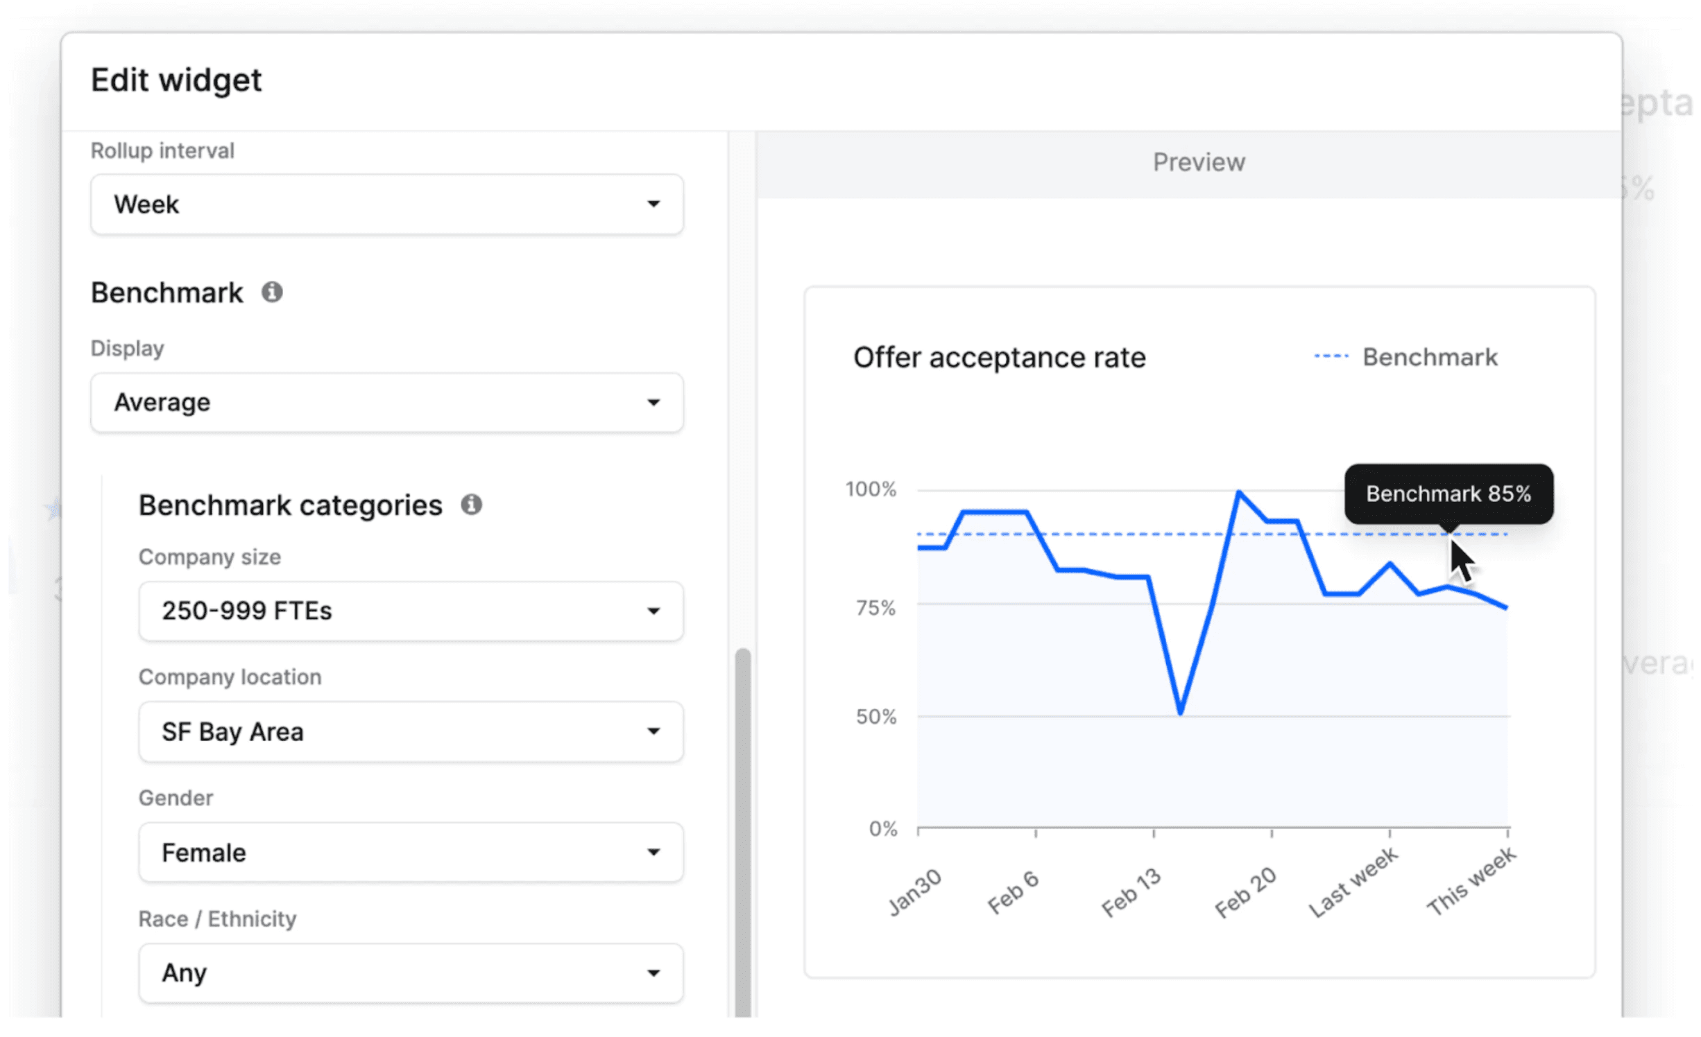Click the Edit widget dialog title
Image resolution: width=1701 pixels, height=1037 pixels.
pyautogui.click(x=177, y=80)
